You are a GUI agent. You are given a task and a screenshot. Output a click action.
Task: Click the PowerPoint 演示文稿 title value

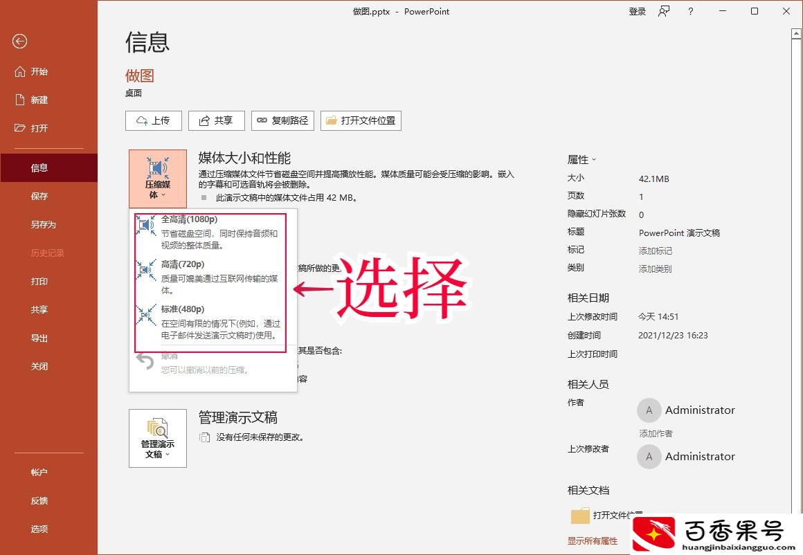pos(680,233)
